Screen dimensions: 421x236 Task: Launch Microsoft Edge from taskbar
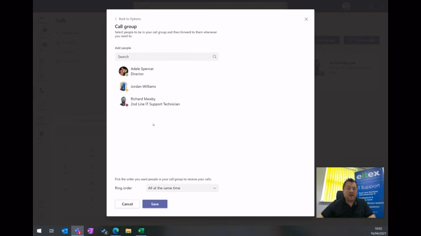116,231
